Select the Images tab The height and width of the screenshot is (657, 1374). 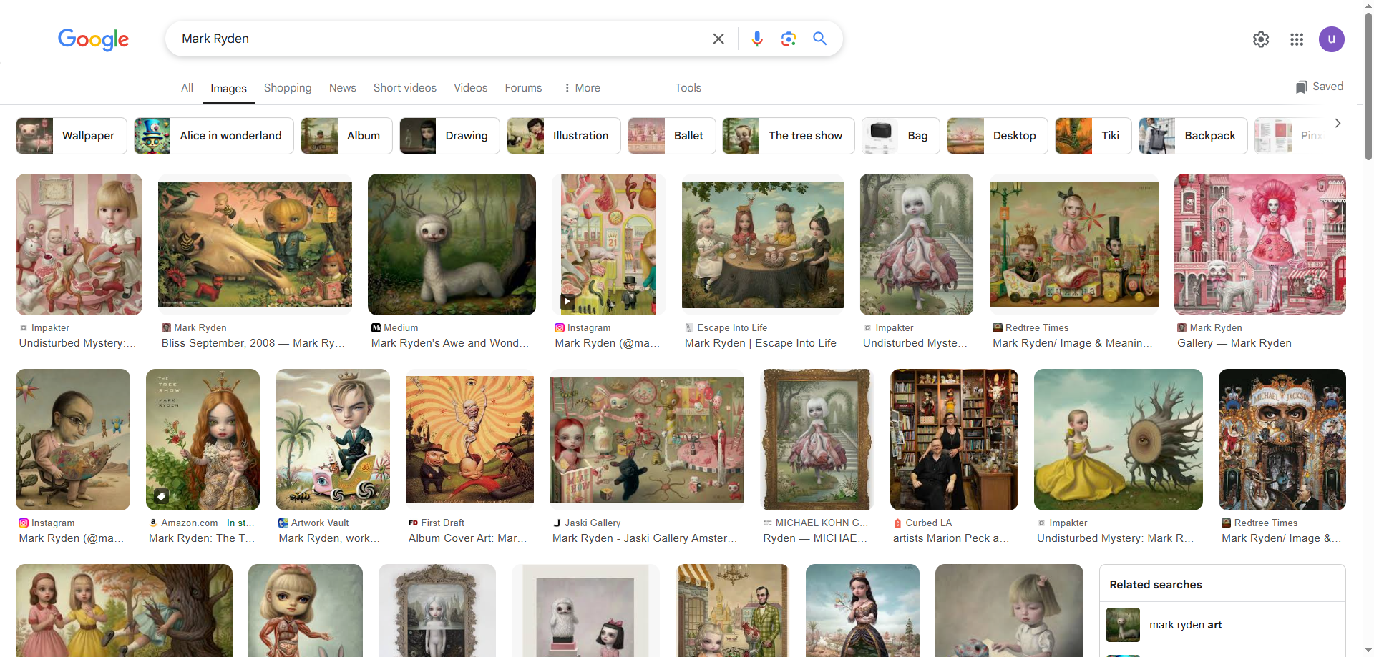[228, 89]
